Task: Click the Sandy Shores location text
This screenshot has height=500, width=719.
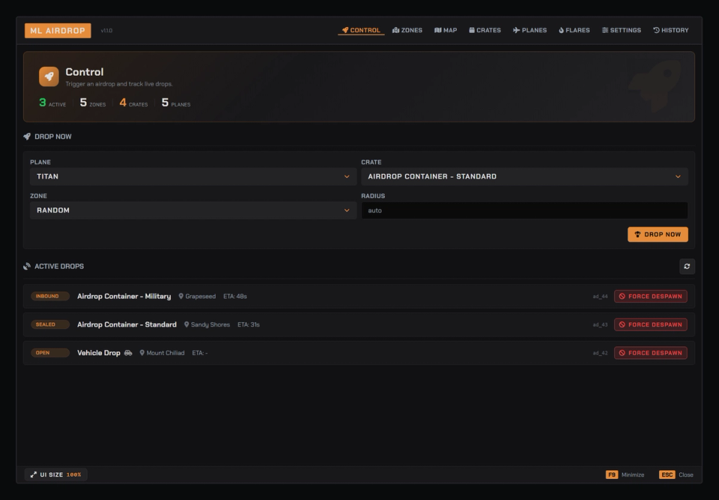Action: click(x=210, y=325)
